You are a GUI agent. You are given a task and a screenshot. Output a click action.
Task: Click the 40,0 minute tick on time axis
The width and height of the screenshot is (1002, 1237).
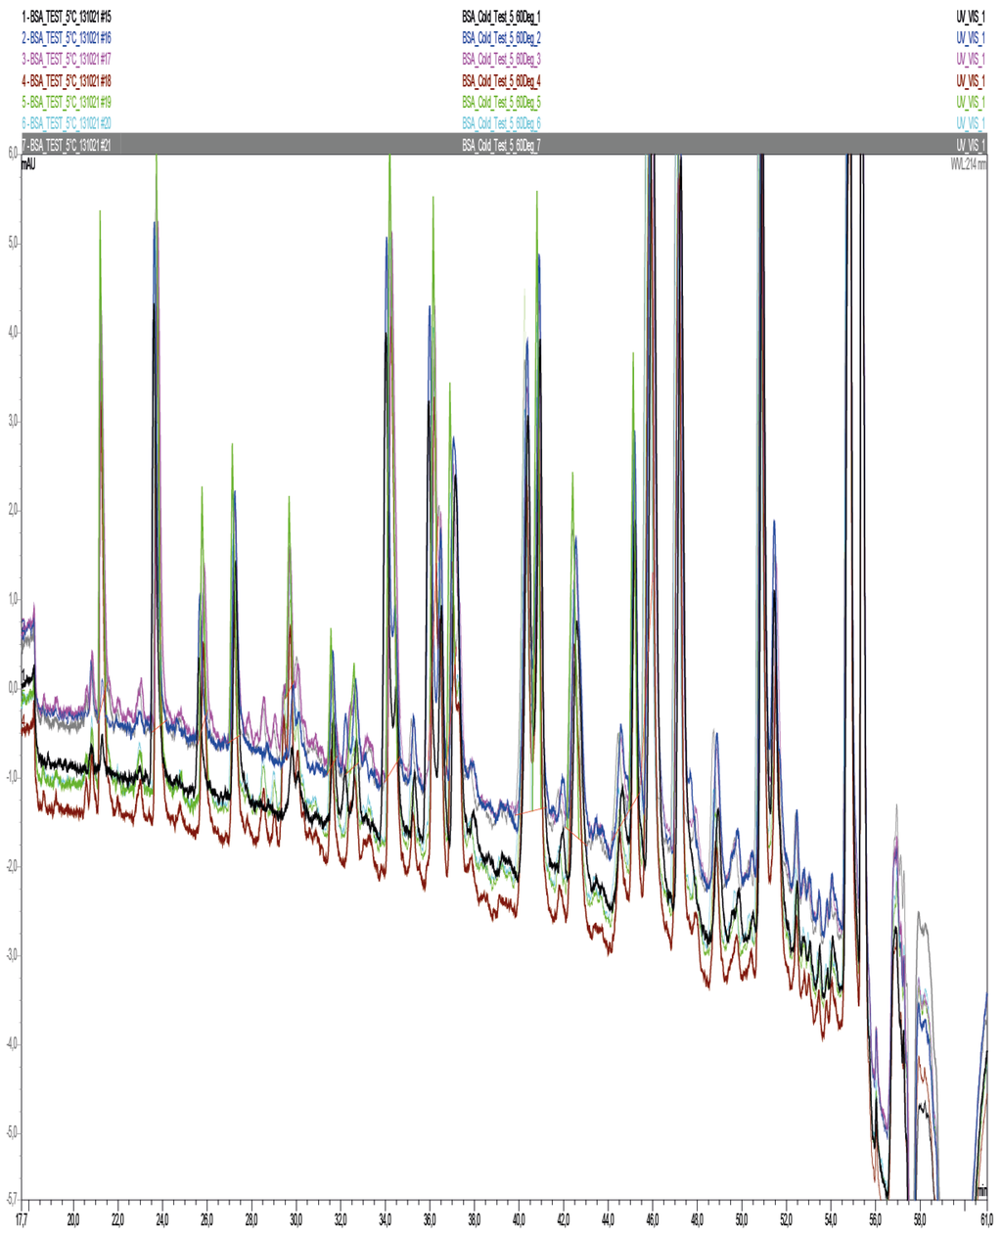click(x=519, y=1220)
